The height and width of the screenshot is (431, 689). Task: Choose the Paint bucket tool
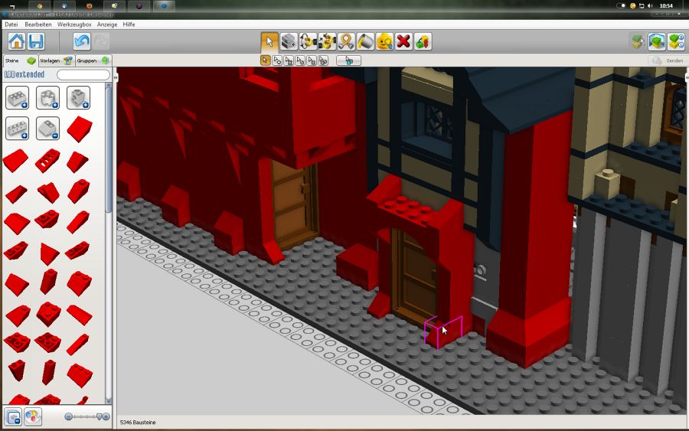365,41
